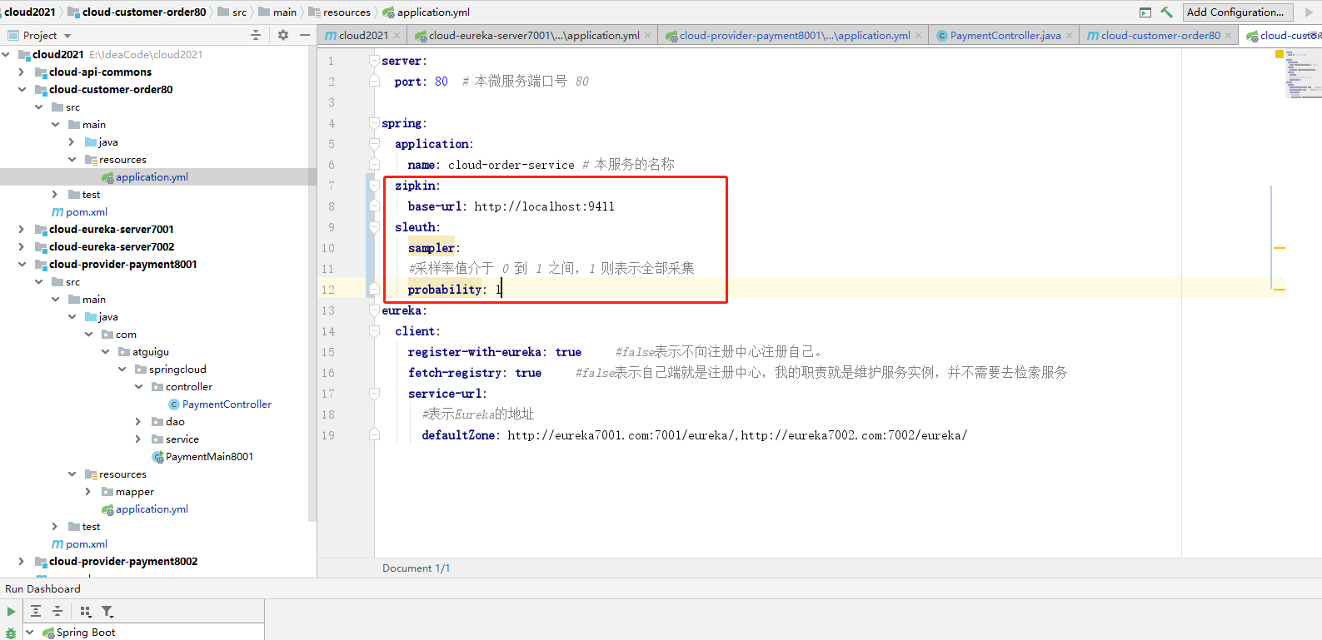The width and height of the screenshot is (1322, 640).
Task: Click the green Run icon in Run Dashboard
Action: coord(11,612)
